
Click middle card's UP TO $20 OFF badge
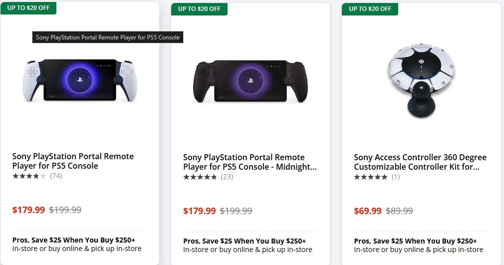click(x=199, y=9)
